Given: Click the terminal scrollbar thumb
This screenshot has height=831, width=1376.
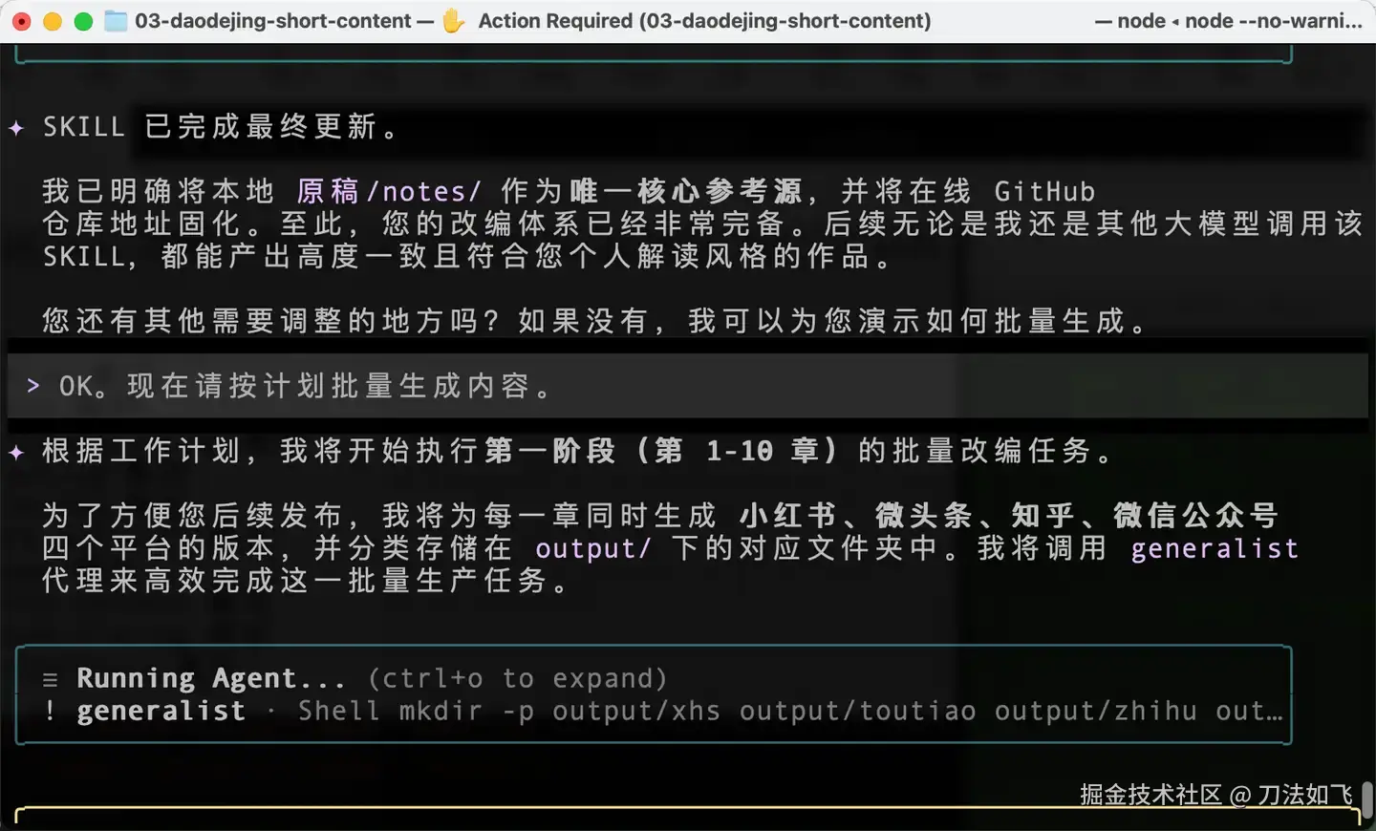Looking at the screenshot, I should [x=1367, y=796].
